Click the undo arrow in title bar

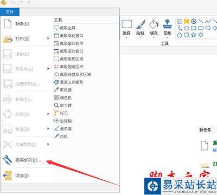pyautogui.click(x=13, y=3)
